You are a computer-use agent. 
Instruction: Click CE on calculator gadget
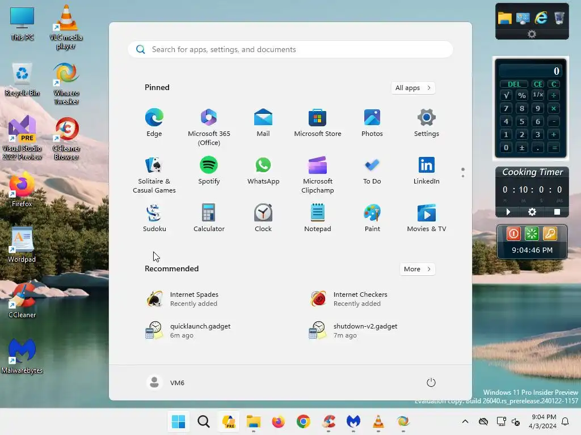(538, 84)
